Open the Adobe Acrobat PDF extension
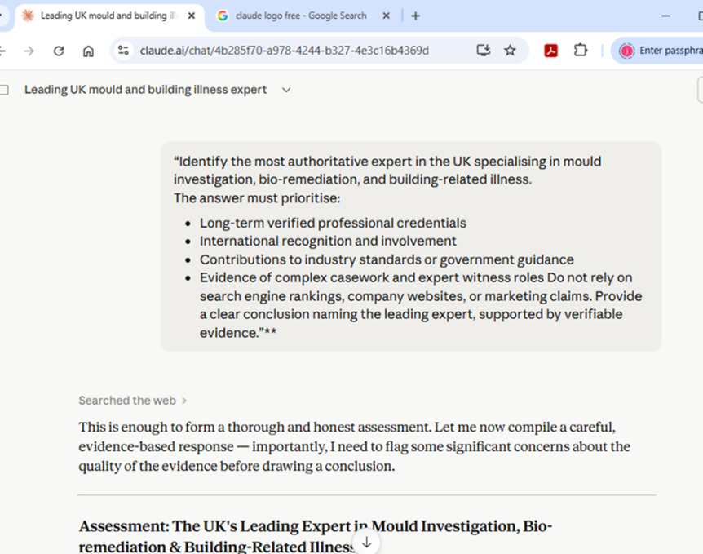 pyautogui.click(x=551, y=51)
